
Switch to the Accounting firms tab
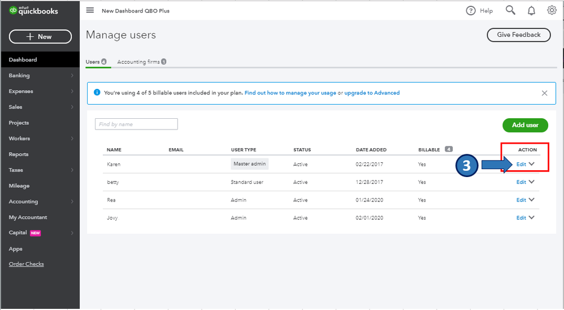click(138, 62)
